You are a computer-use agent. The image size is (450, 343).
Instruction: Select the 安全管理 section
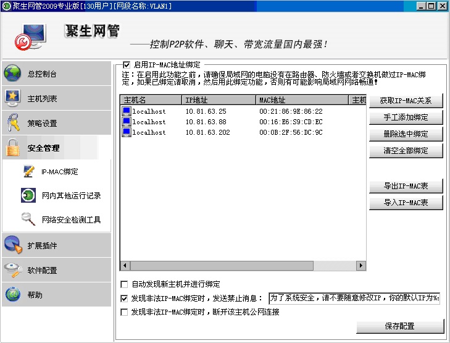click(x=57, y=148)
